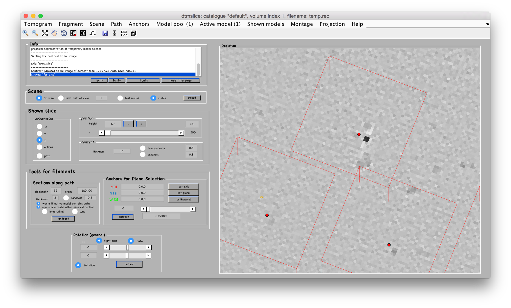This screenshot has width=511, height=308.
Task: Click the Scene reset button
Action: [x=192, y=98]
